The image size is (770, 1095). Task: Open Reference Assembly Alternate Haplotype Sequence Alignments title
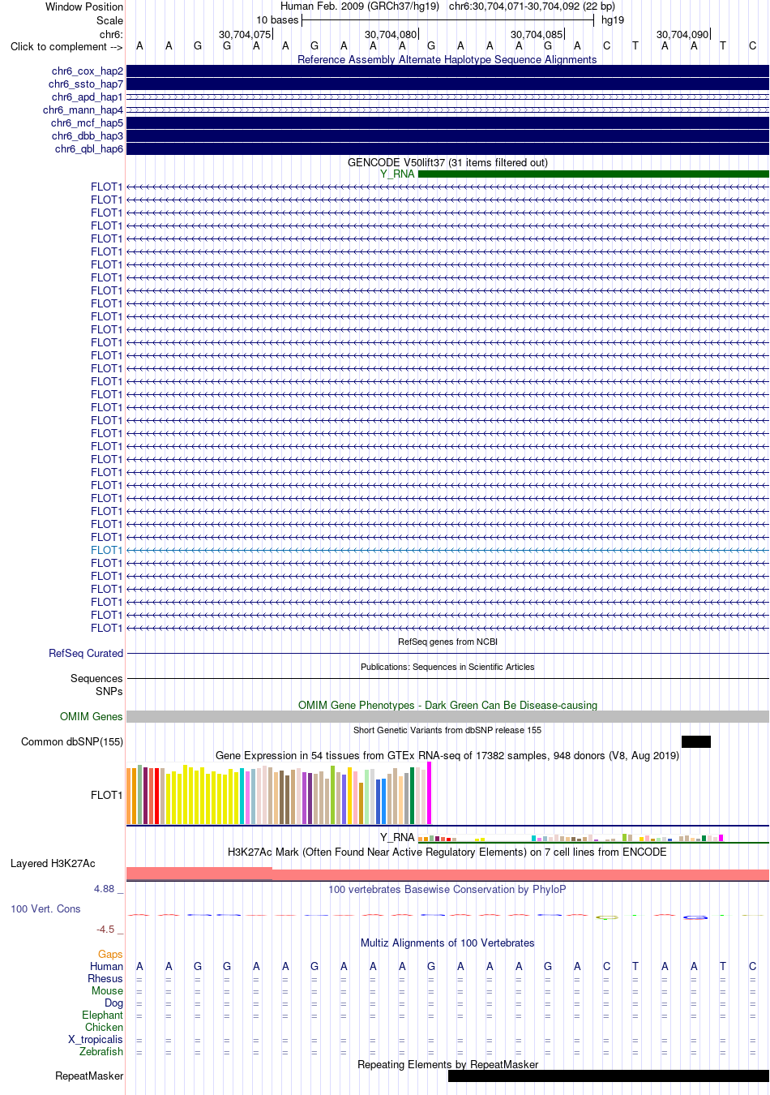[447, 59]
